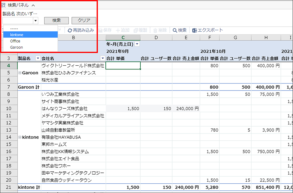Open the 製品名 column filter dropdown
This screenshot has width=293, height=193.
[38, 58]
